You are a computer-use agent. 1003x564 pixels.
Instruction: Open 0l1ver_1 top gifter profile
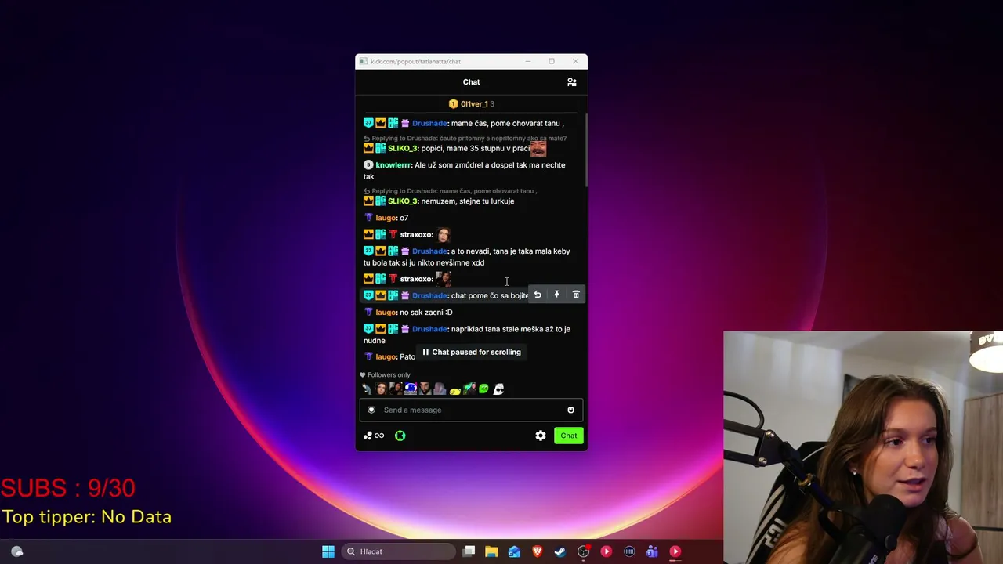pos(474,104)
